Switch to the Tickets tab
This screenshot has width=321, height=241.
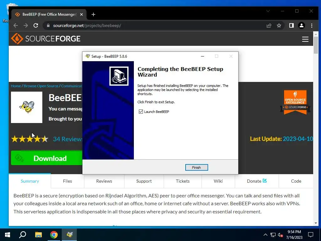183,181
